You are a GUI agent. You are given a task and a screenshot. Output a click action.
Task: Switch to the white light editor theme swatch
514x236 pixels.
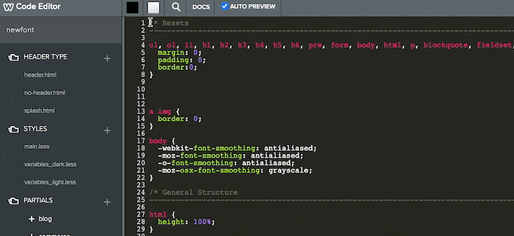pyautogui.click(x=154, y=8)
